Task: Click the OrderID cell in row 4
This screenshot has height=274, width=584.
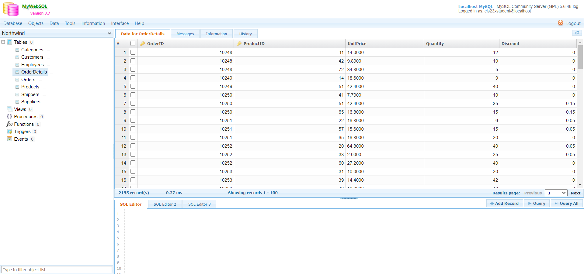Action: pos(186,78)
